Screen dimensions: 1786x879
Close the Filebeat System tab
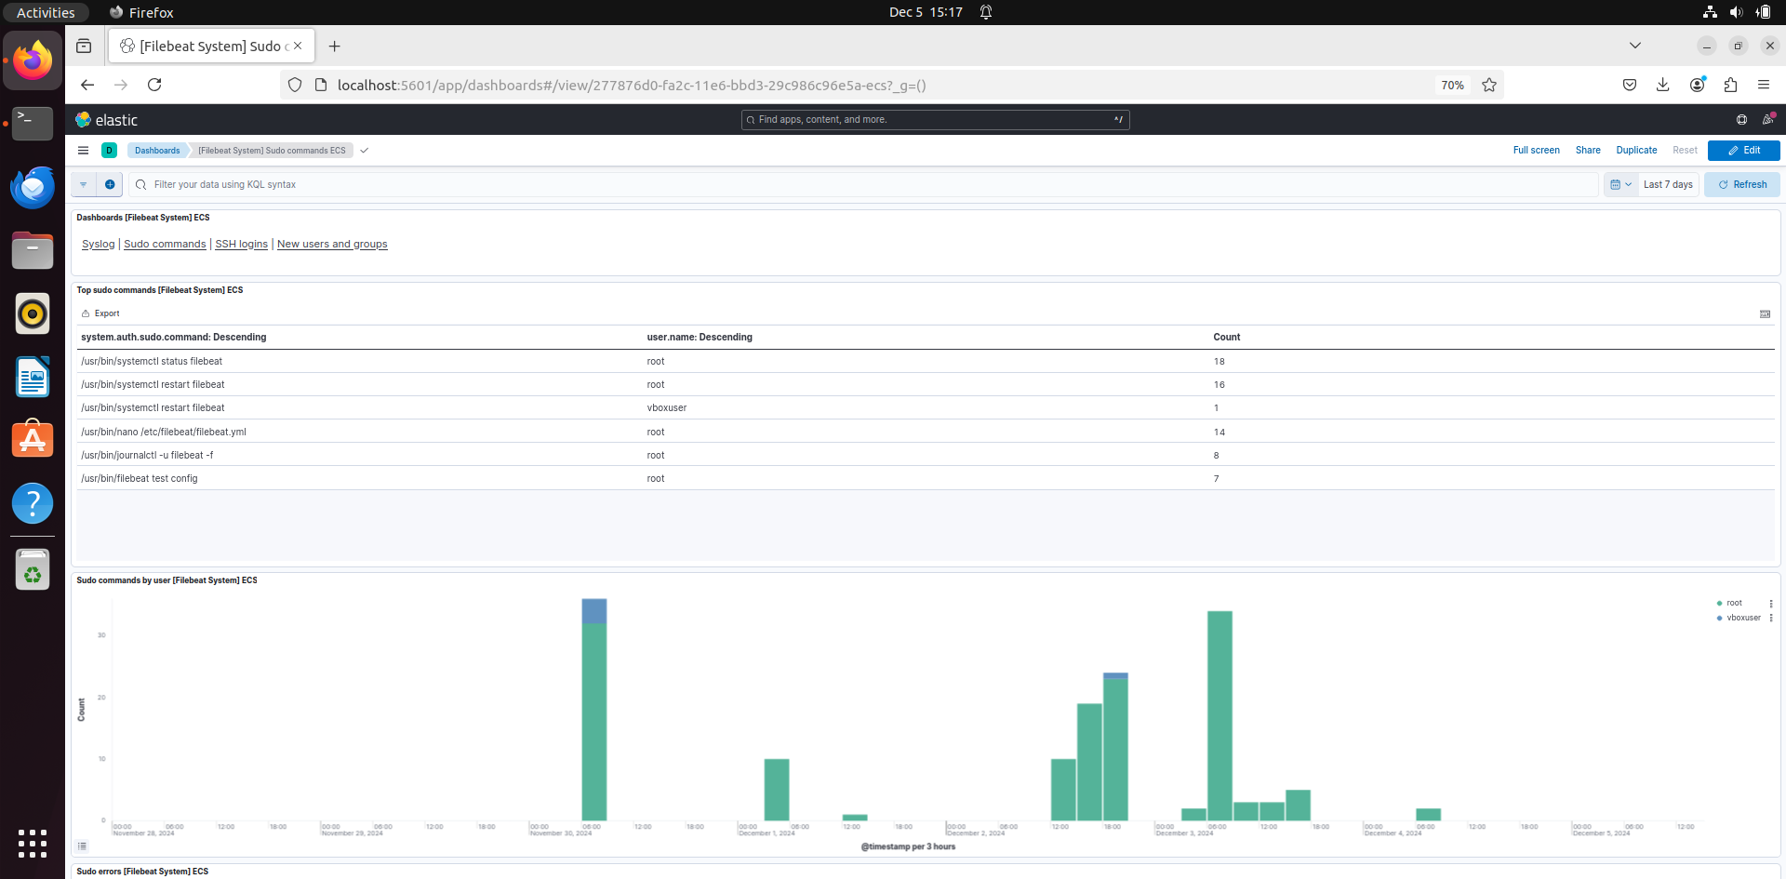pyautogui.click(x=298, y=46)
